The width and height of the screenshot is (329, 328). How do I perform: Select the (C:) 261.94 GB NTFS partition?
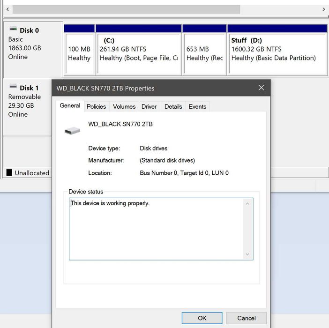138,50
